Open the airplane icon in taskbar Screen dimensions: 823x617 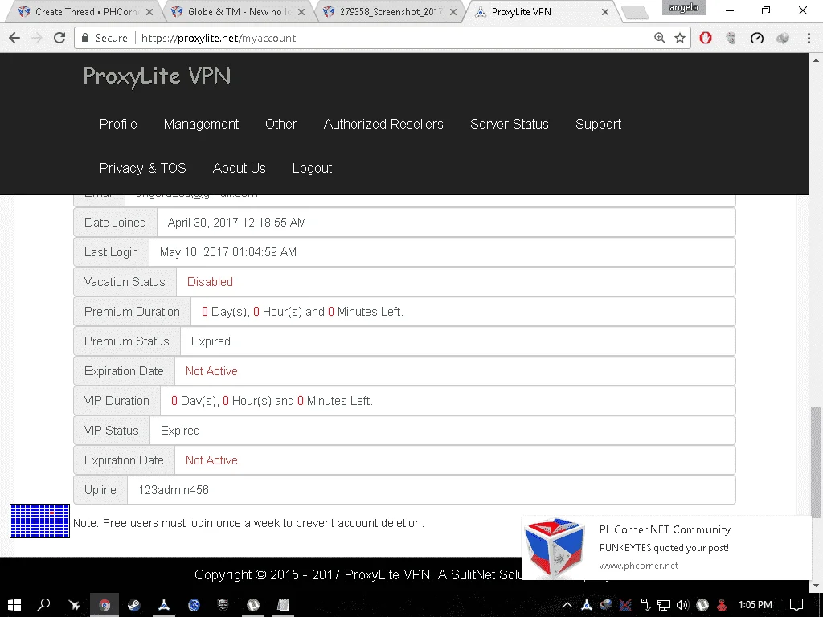(75, 605)
